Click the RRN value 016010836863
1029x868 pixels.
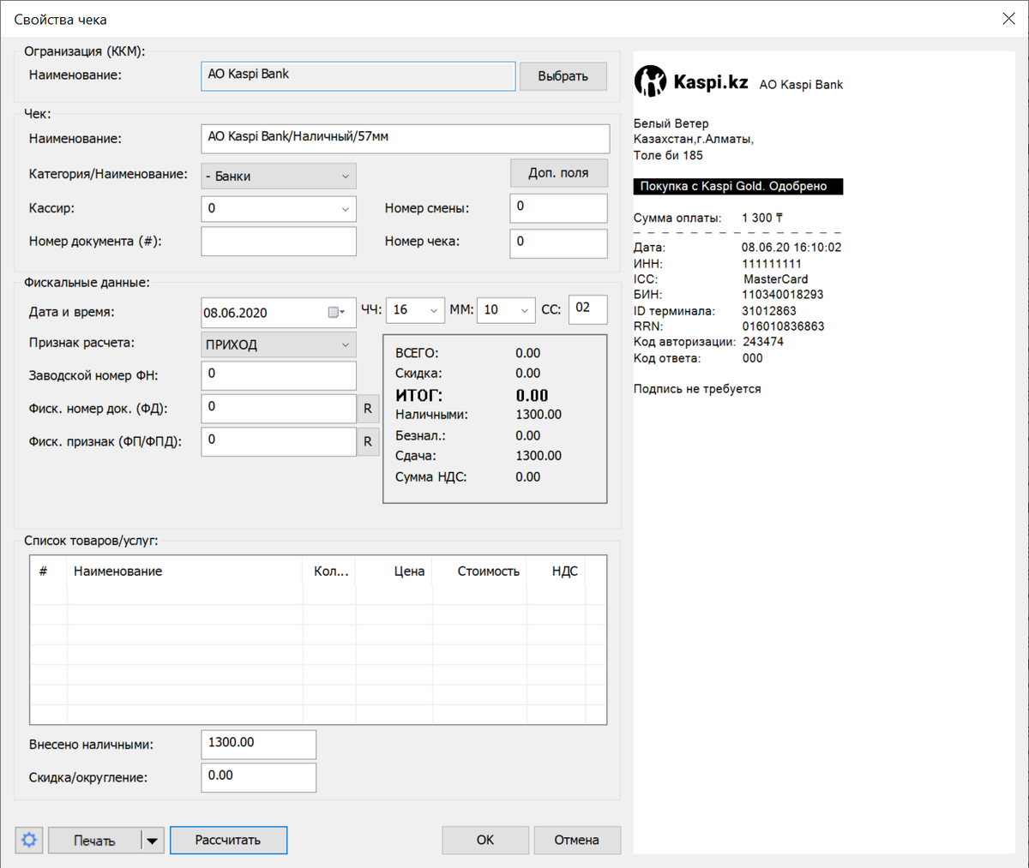[783, 326]
